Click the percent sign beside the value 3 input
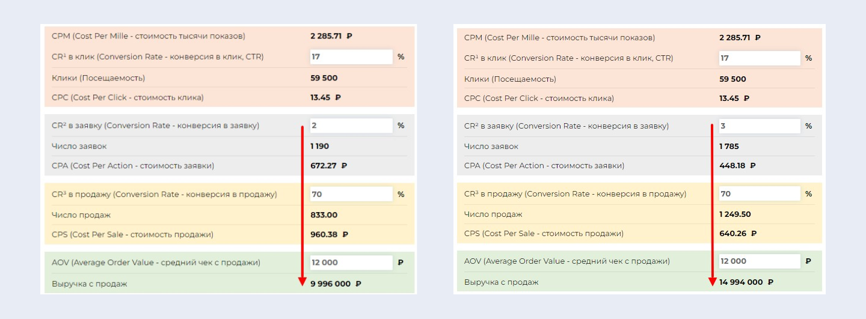The height and width of the screenshot is (319, 866). click(x=809, y=126)
